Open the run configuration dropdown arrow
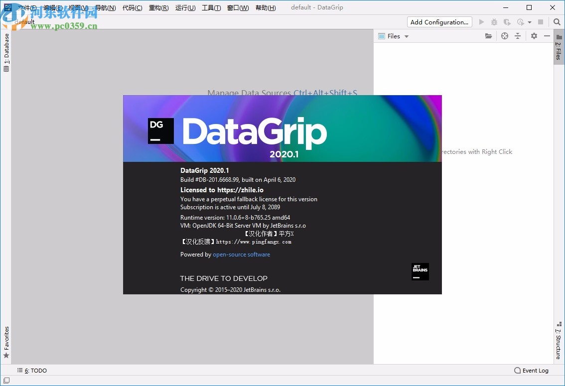 click(x=529, y=22)
